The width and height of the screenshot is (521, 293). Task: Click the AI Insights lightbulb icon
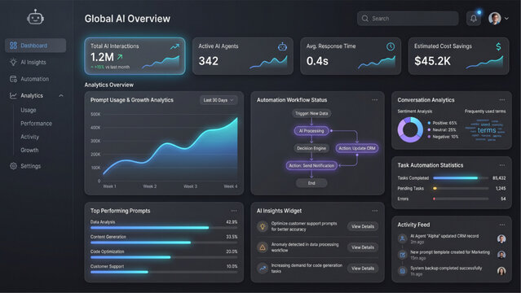13,62
